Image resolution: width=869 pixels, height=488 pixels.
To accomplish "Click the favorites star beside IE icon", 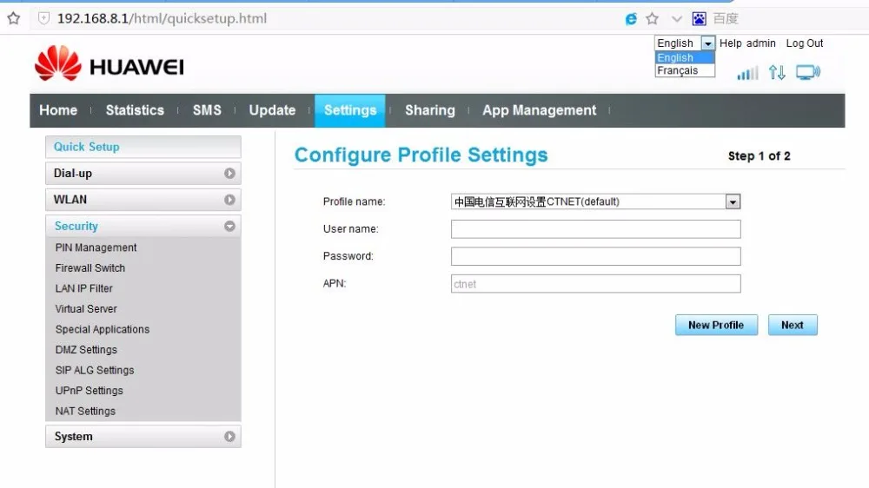I will pos(653,19).
